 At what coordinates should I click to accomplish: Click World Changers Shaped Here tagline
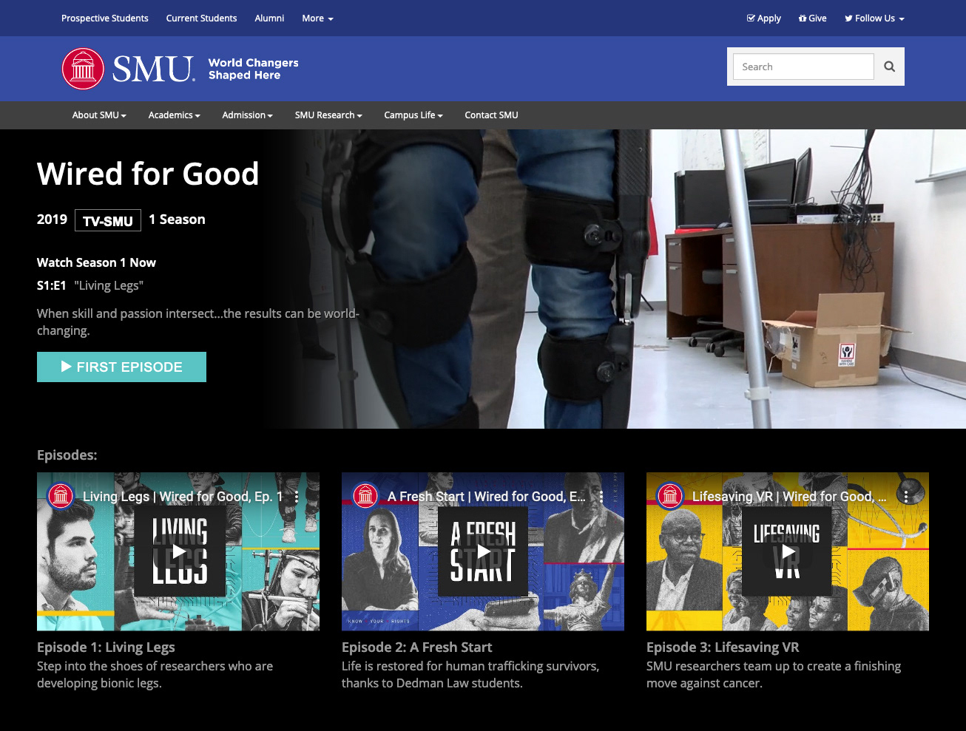[254, 69]
